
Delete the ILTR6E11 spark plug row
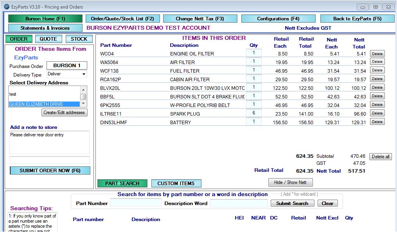(377, 113)
